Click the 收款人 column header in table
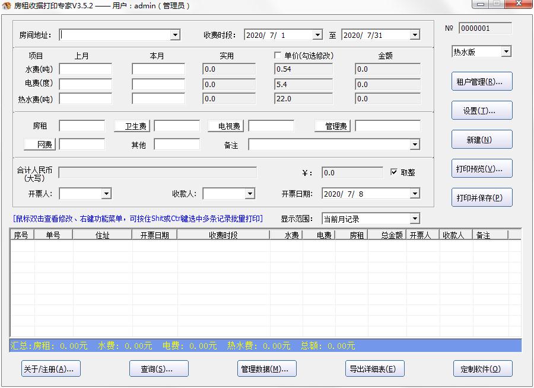Viewport: 534px width, 388px height. pos(456,235)
